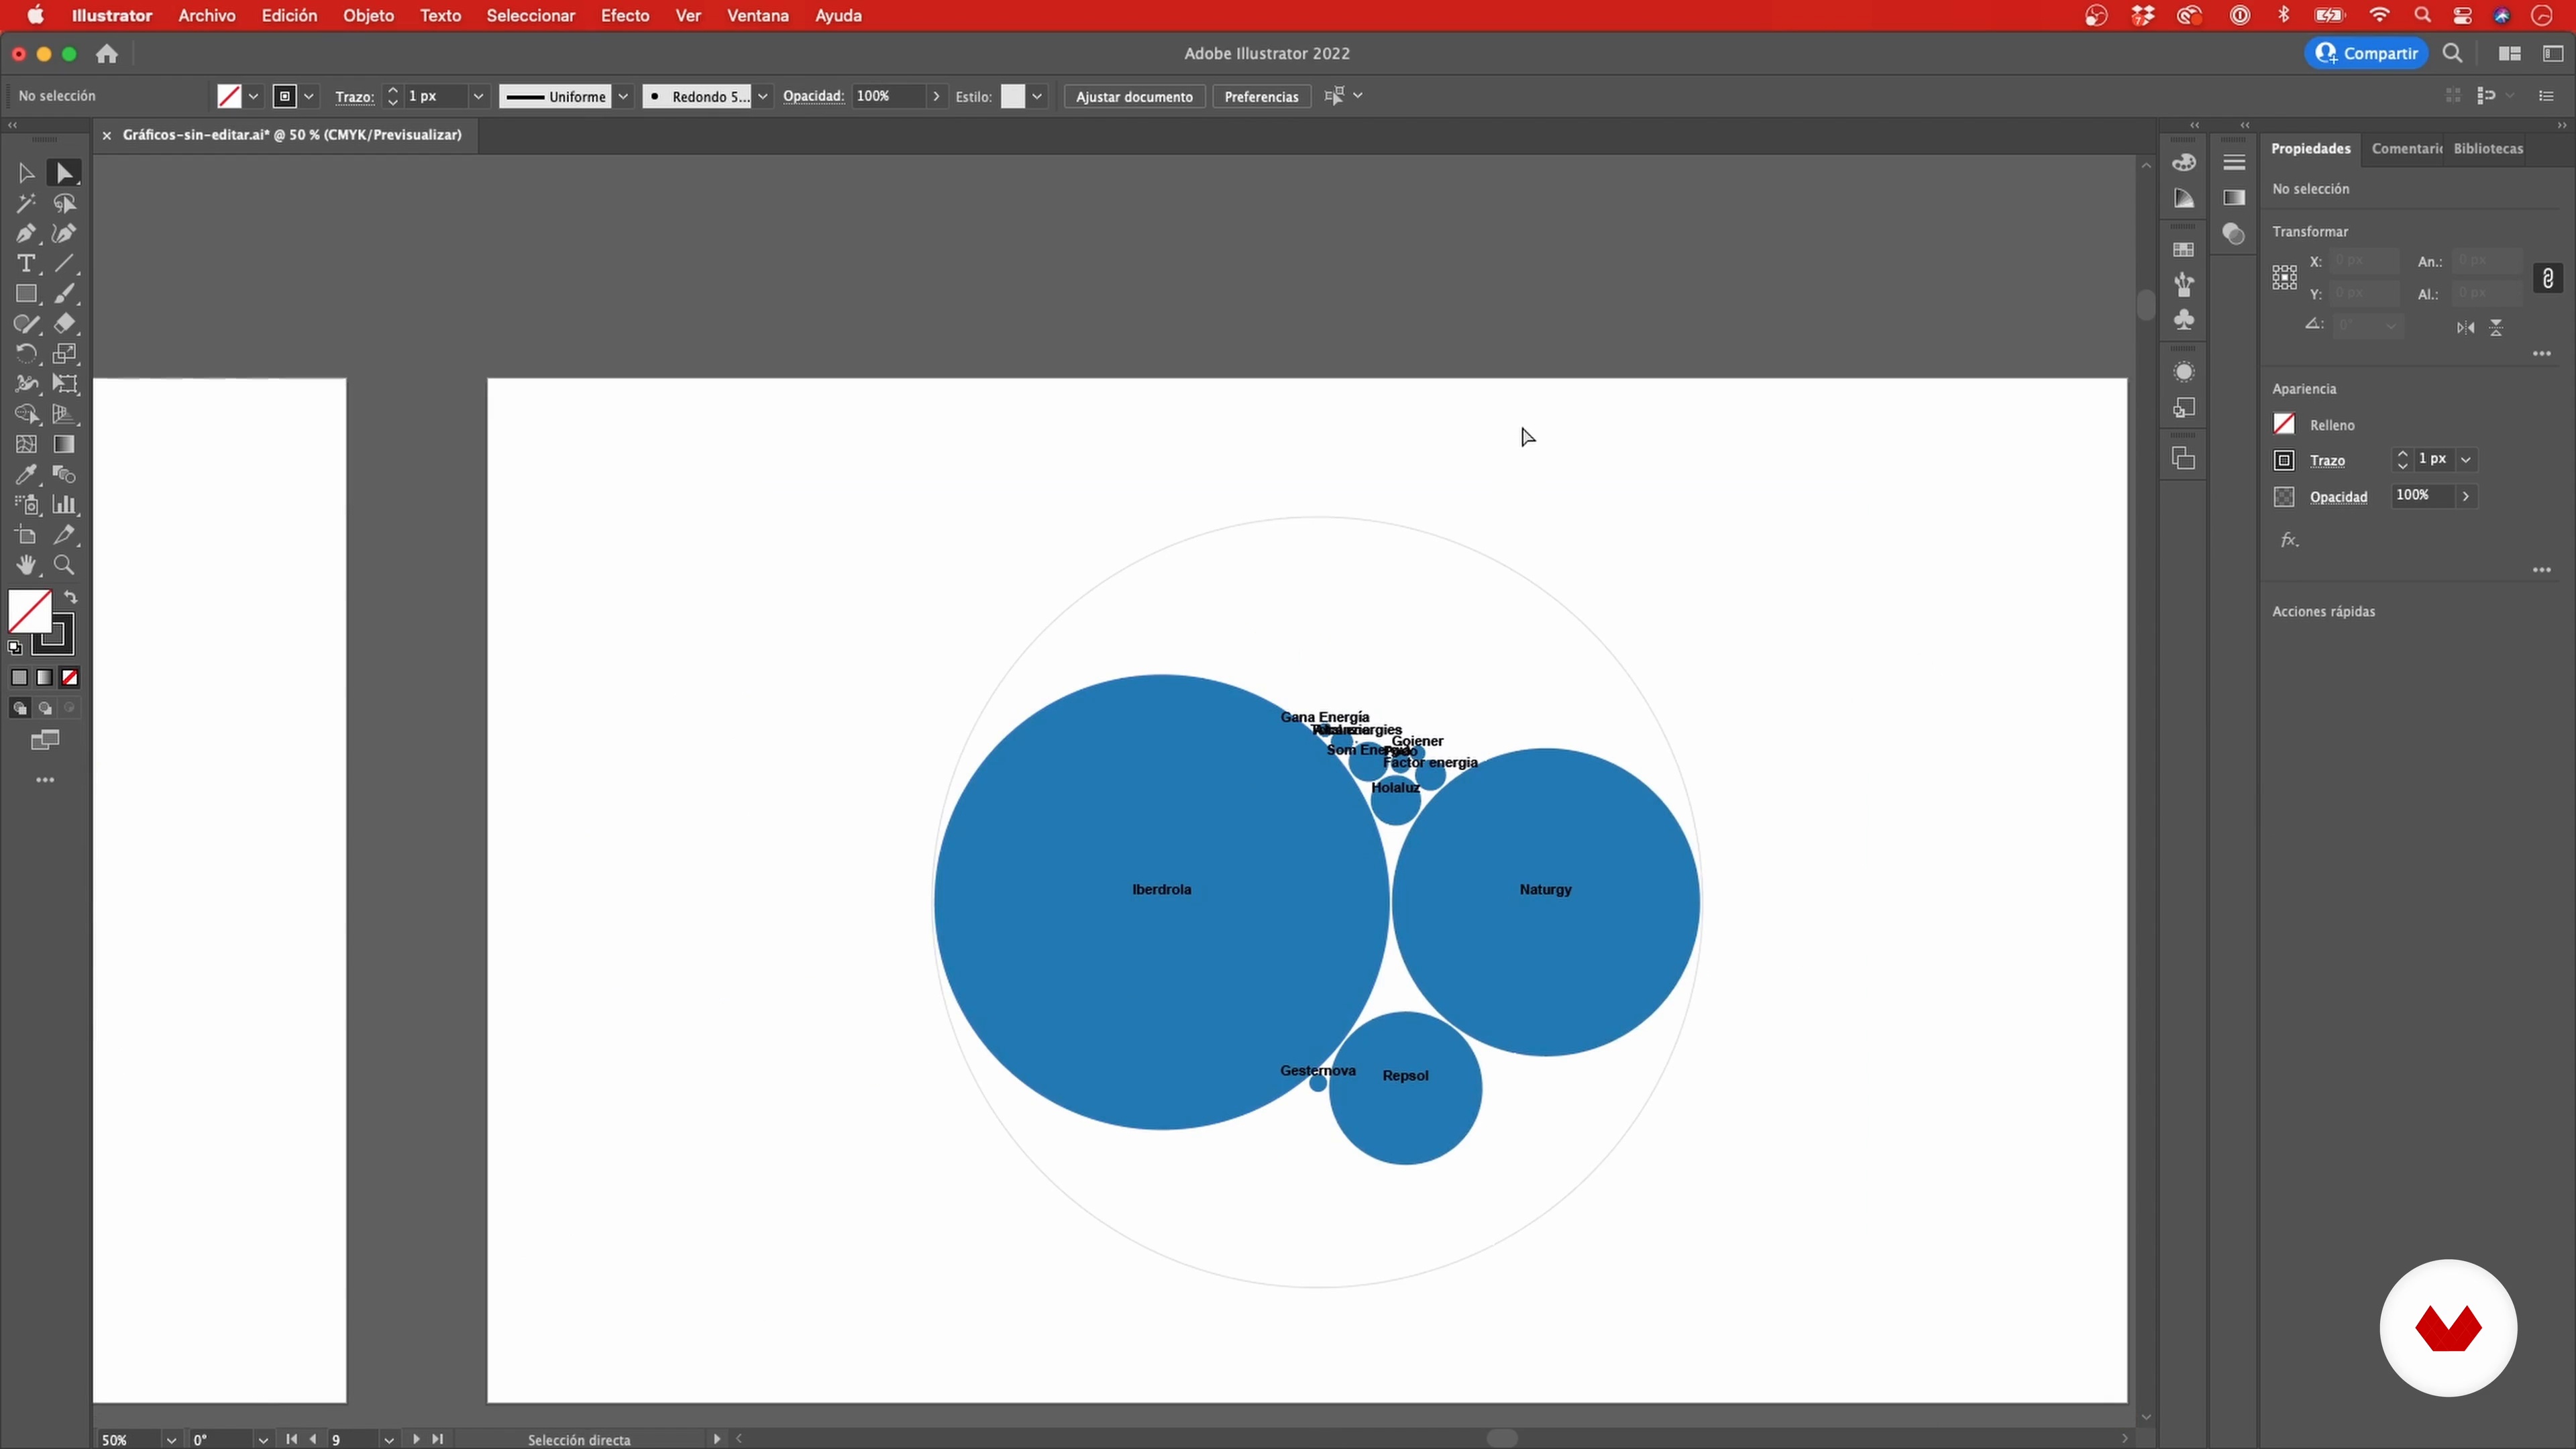Image resolution: width=2576 pixels, height=1449 pixels.
Task: Select the Scale tool
Action: click(64, 354)
